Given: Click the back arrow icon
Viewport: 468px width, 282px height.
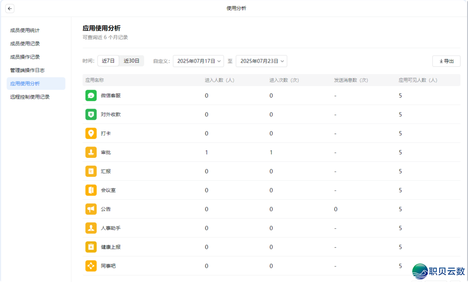Looking at the screenshot, I should 10,9.
